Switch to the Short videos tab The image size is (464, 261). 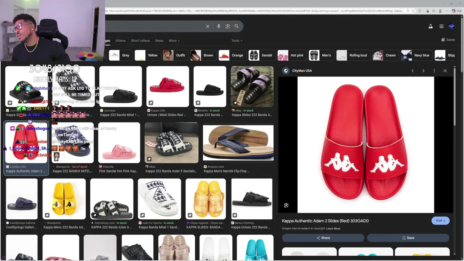tap(140, 41)
